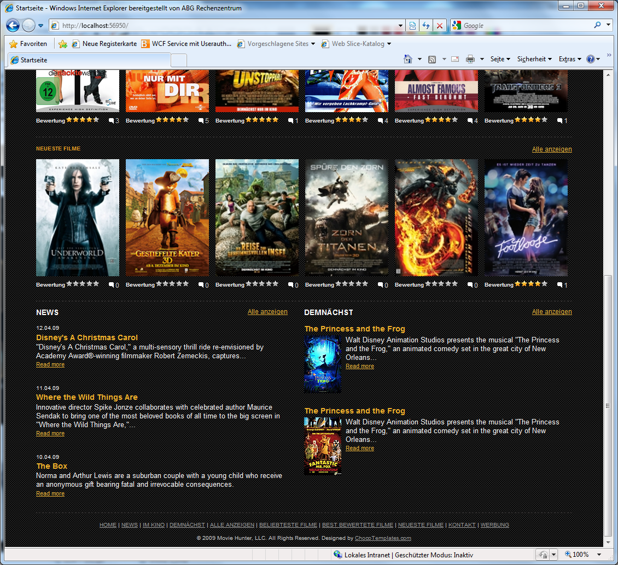Screen dimensions: 618x565
Task: Expand the Sicherheit dropdown menu
Action: (534, 59)
